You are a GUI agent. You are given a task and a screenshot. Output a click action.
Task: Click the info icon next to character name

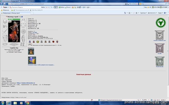coord(22,17)
